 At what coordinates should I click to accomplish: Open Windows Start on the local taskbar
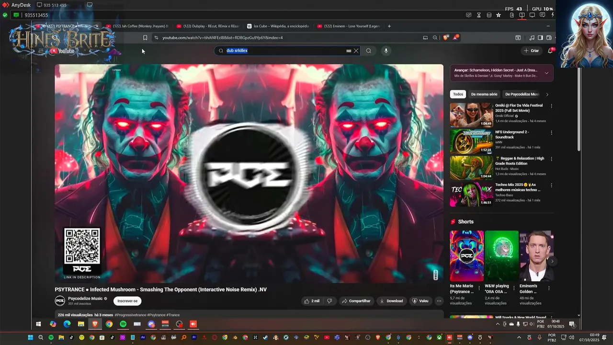pos(30,338)
